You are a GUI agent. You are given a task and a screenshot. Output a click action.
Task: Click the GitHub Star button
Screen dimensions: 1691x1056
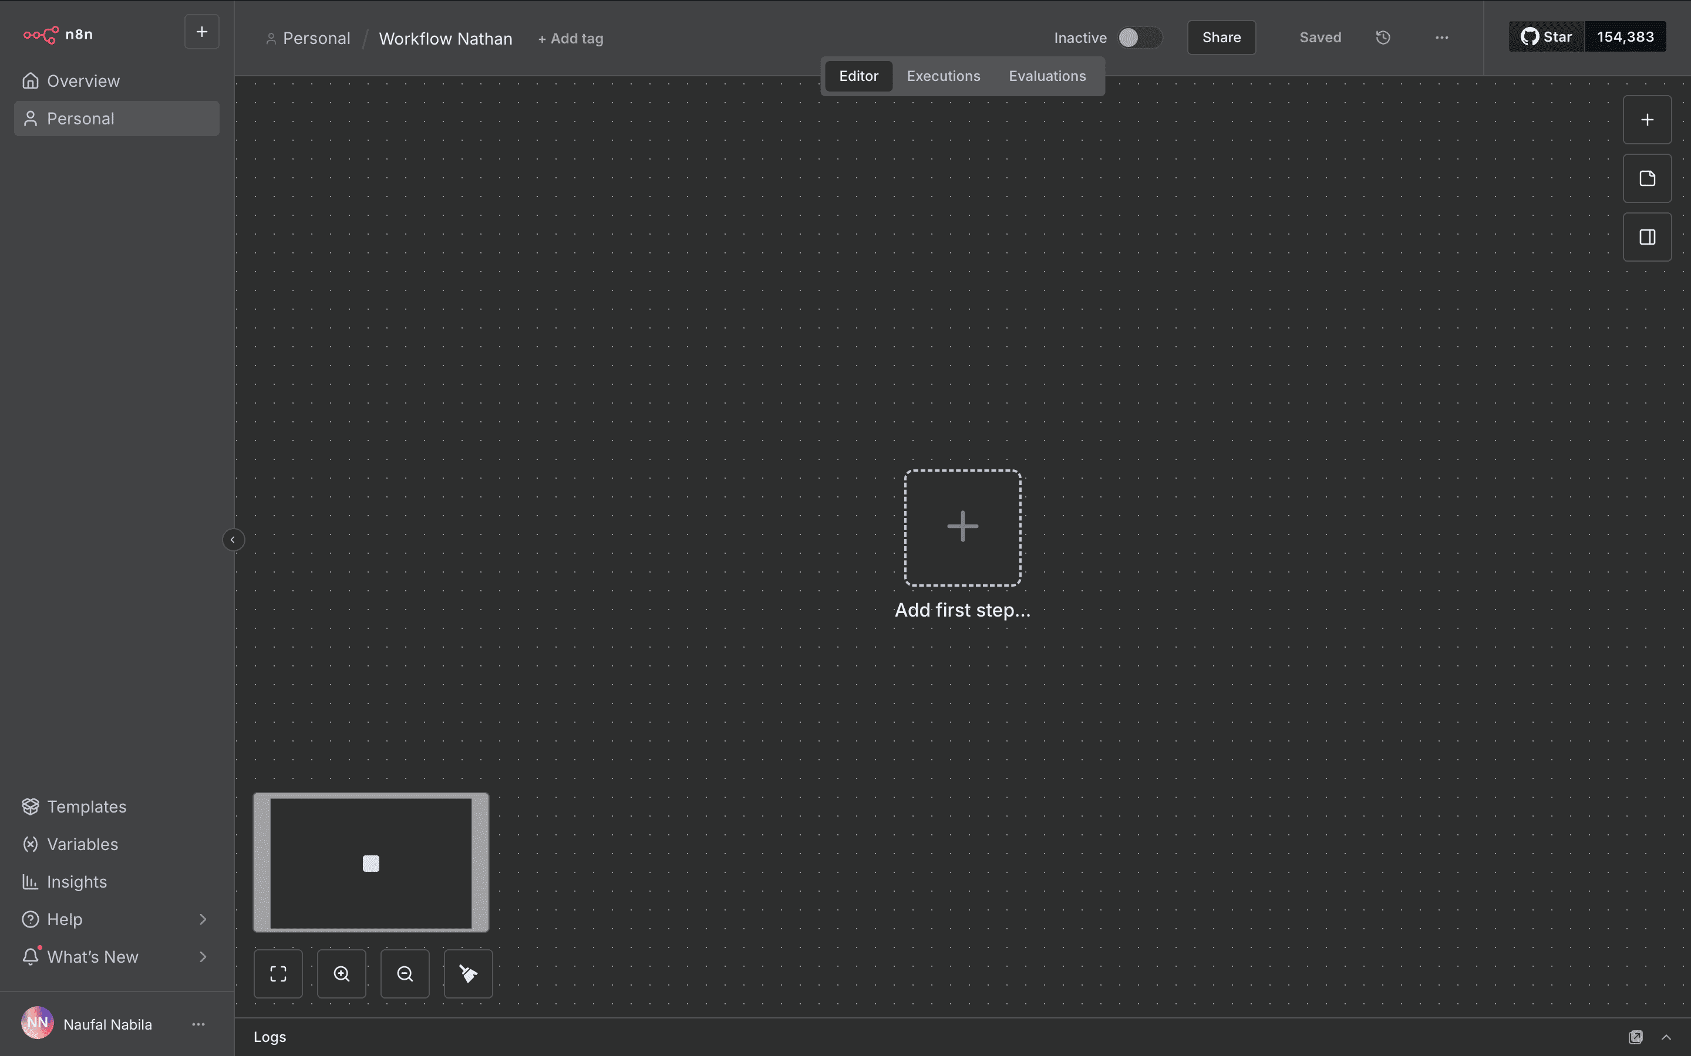click(x=1547, y=37)
